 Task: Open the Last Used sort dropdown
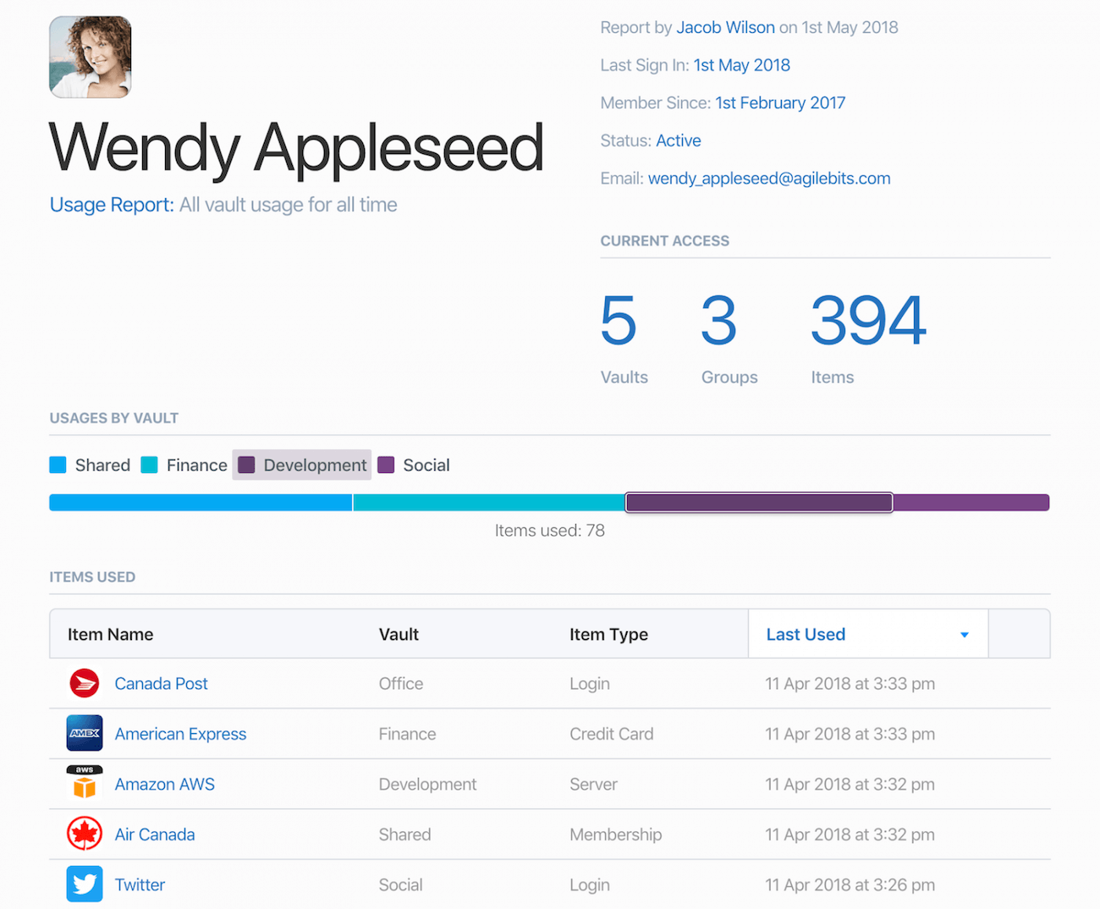click(x=867, y=633)
